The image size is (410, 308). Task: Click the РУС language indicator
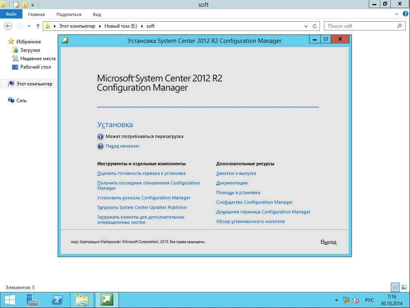pos(369,300)
